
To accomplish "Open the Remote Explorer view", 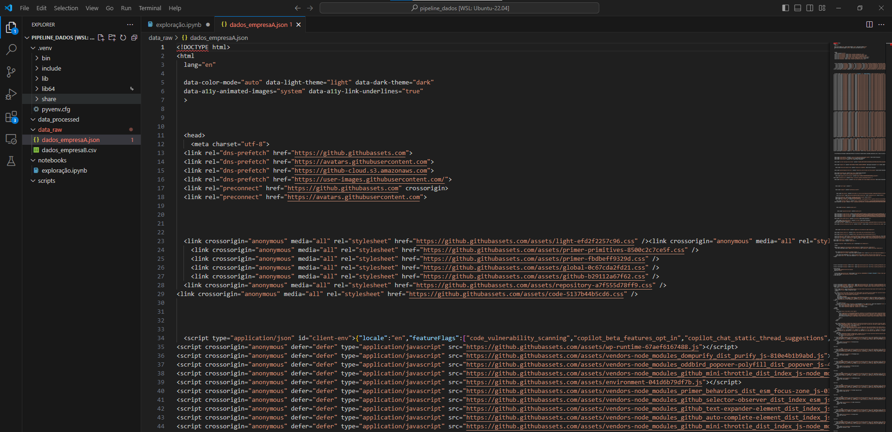I will (x=11, y=139).
